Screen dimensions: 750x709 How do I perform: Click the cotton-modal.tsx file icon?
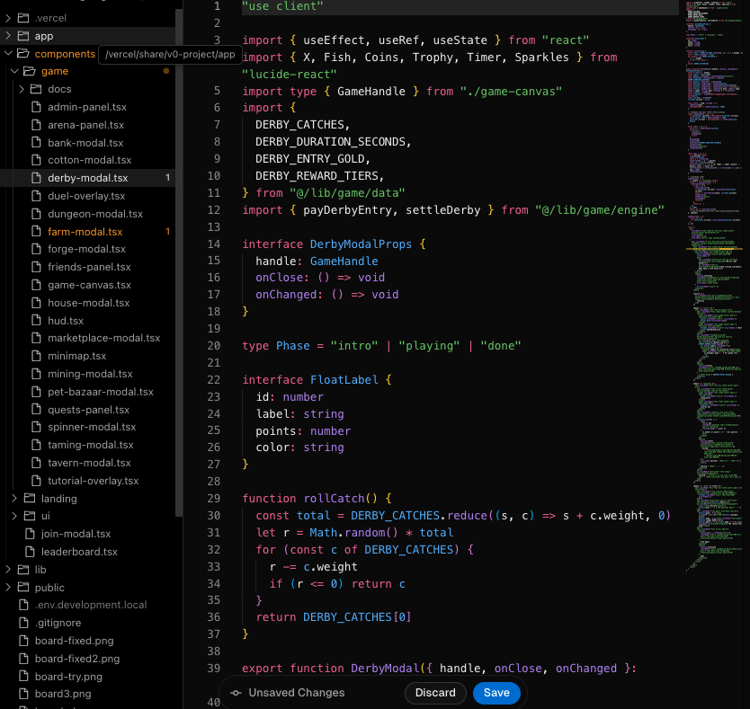(x=36, y=160)
